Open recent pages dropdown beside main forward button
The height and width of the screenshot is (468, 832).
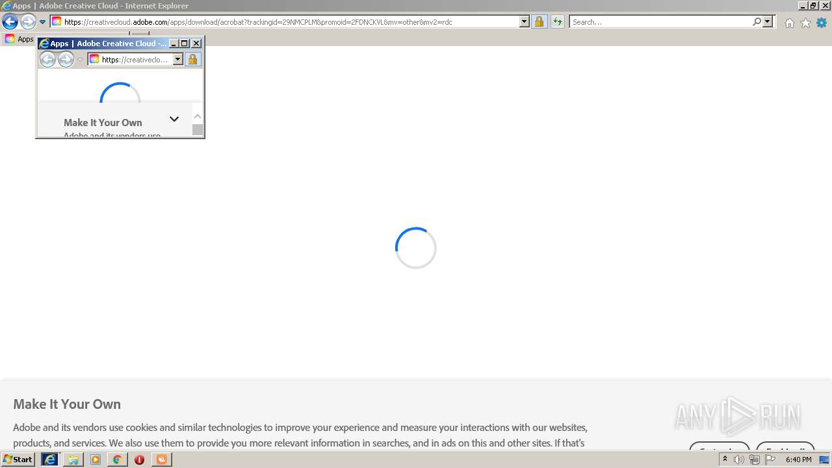point(42,22)
